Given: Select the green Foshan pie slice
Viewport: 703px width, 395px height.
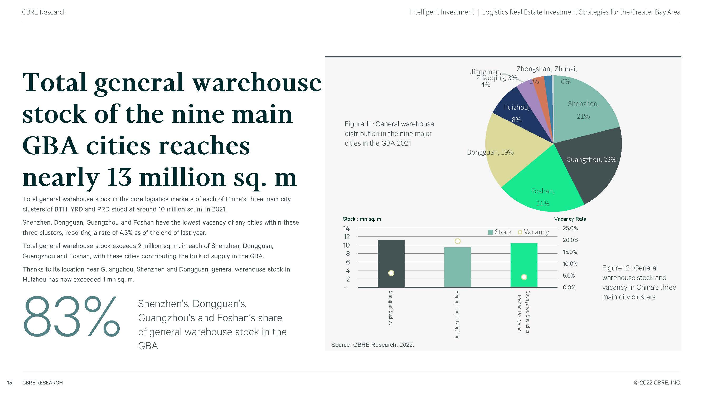Looking at the screenshot, I should click(x=543, y=188).
